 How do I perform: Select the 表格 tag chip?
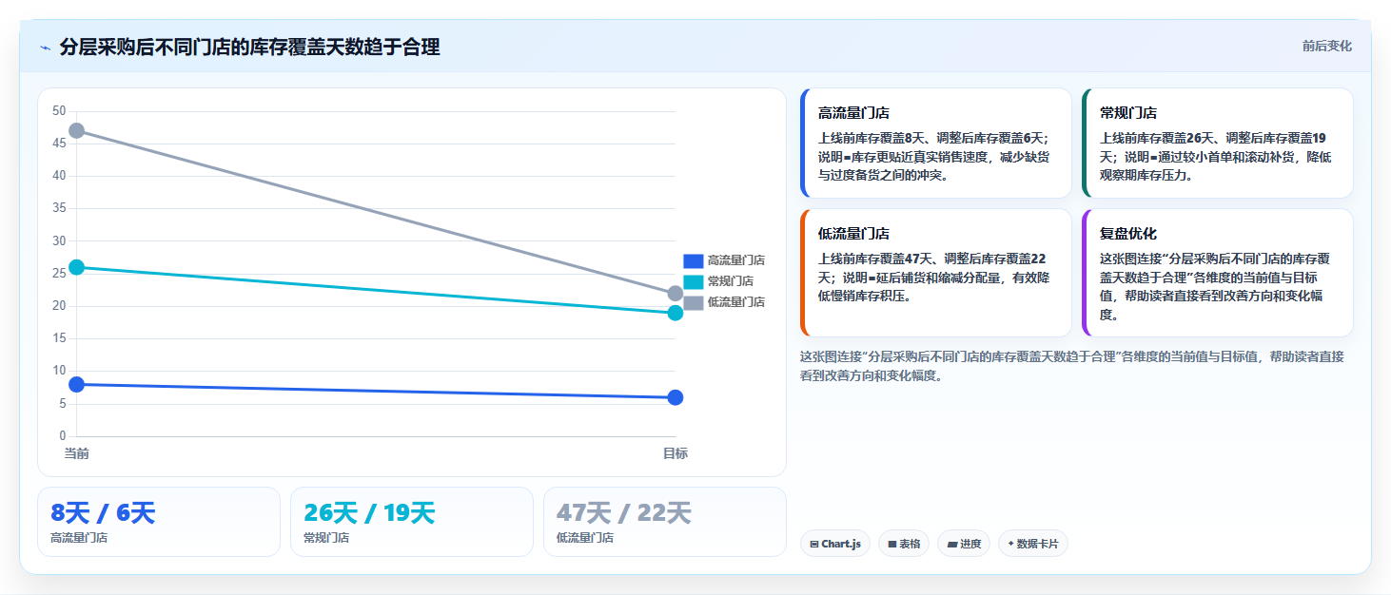click(x=904, y=544)
